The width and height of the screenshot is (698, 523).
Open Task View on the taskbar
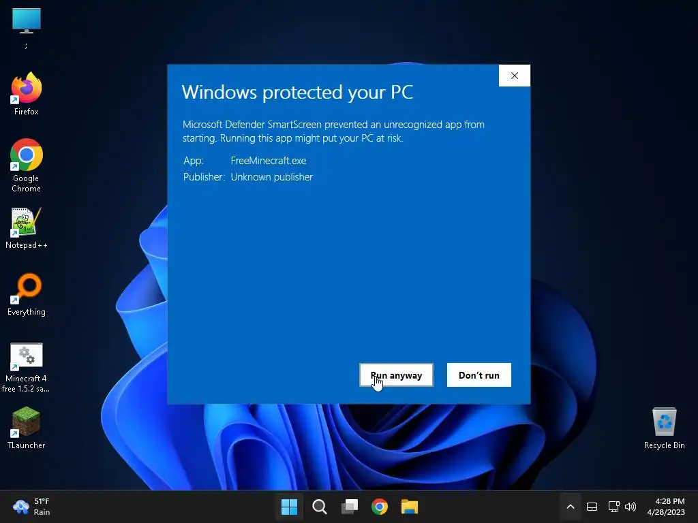(350, 507)
